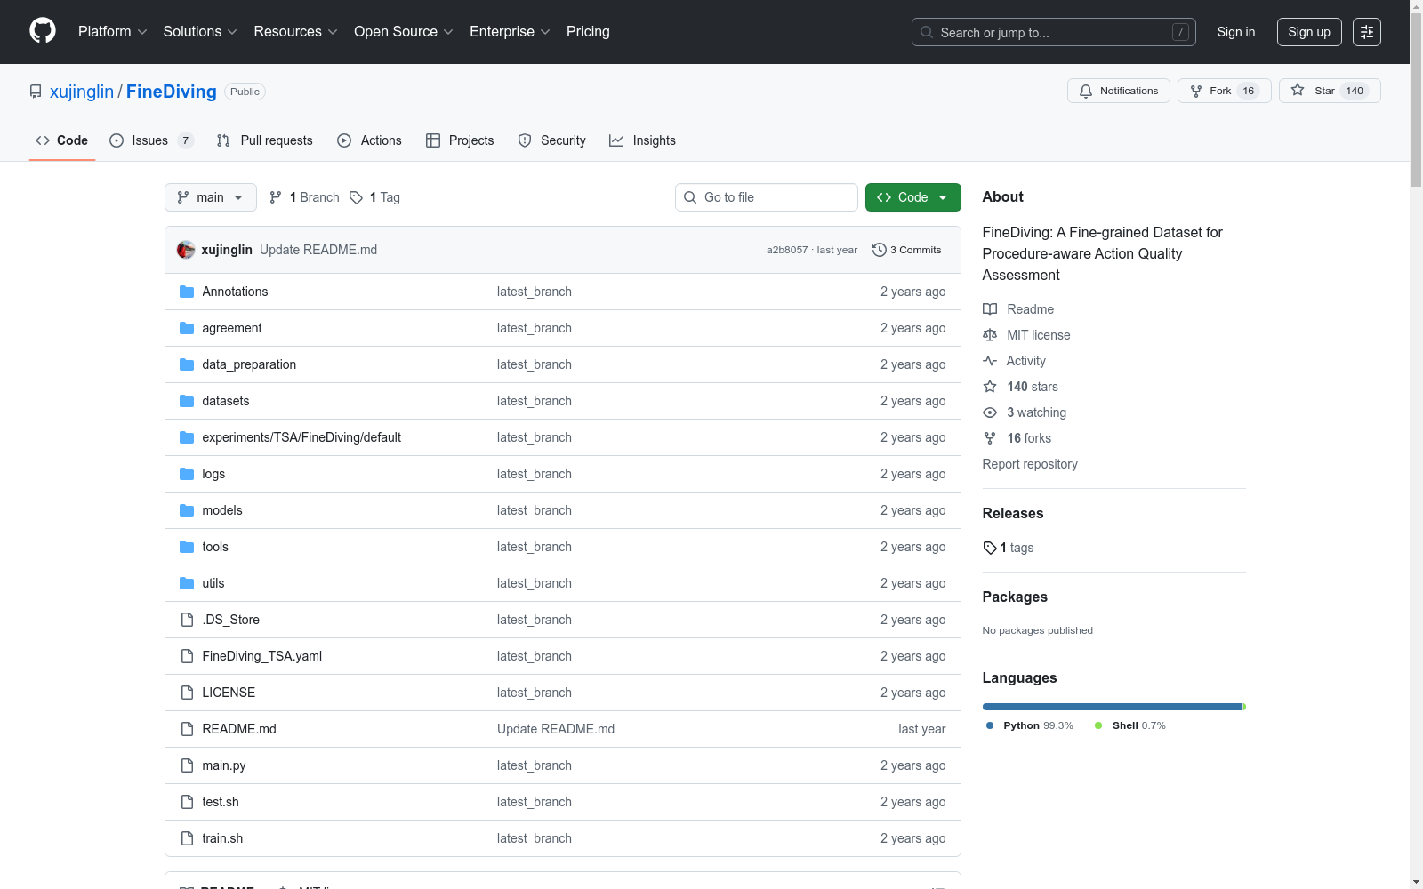Expand the Open Source menu
The image size is (1423, 889).
404,32
